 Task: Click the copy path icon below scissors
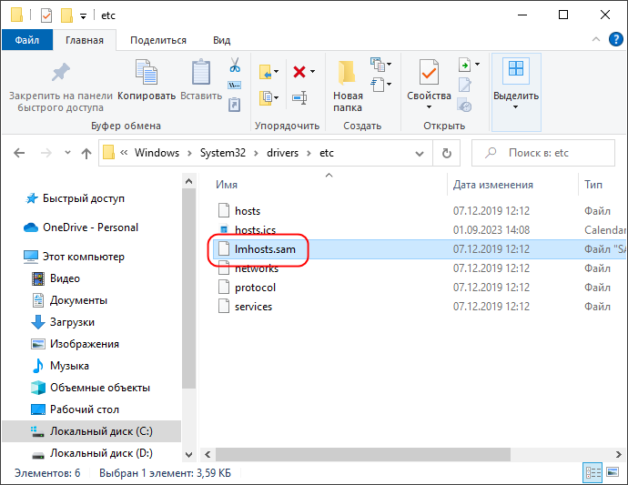(x=234, y=85)
